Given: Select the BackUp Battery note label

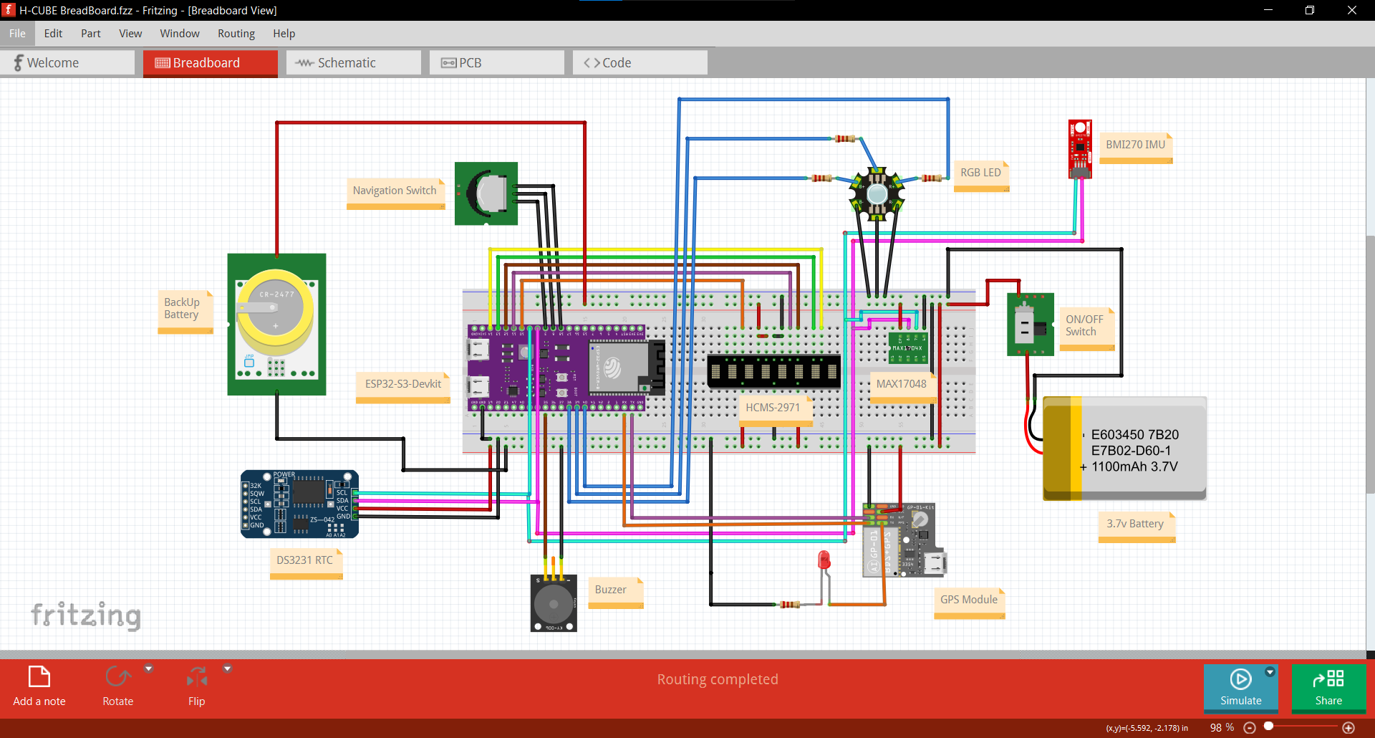Looking at the screenshot, I should coord(185,312).
